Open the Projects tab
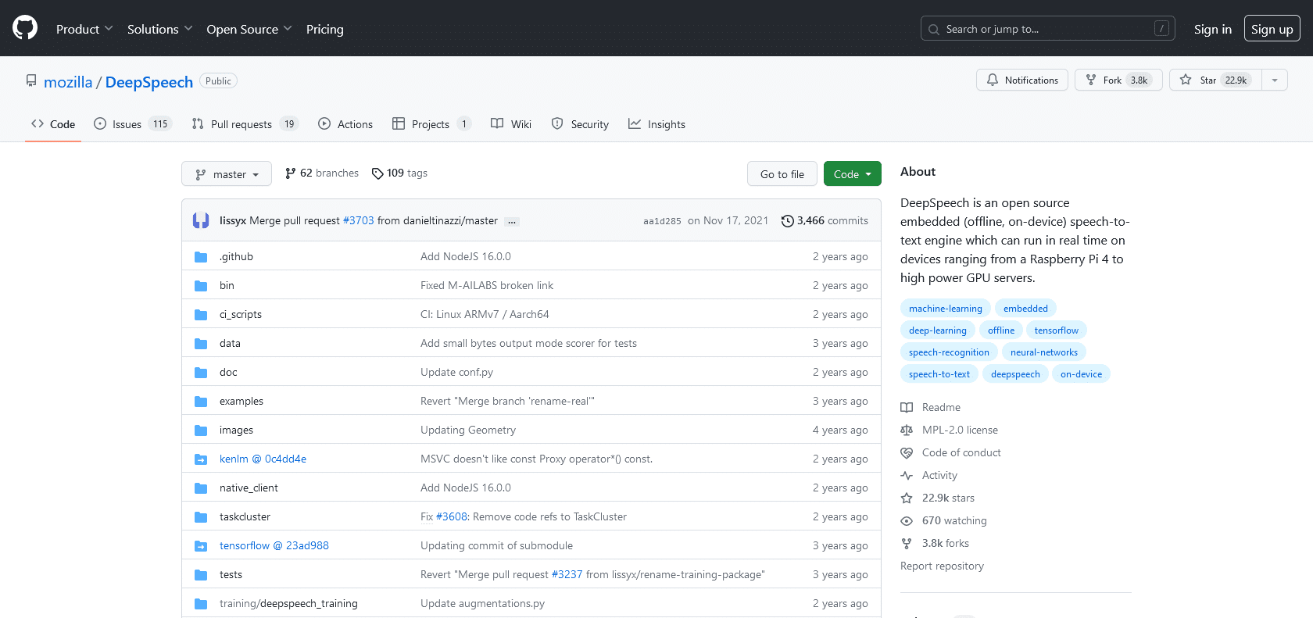1313x618 pixels. click(431, 124)
